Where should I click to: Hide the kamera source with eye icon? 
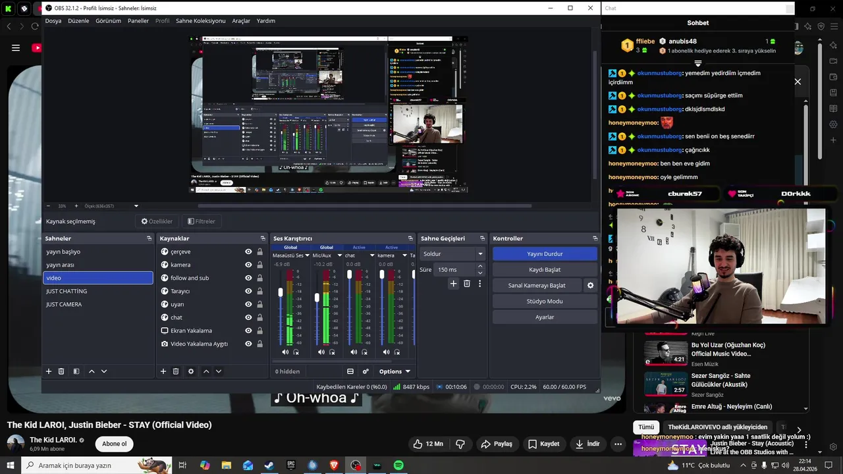248,265
